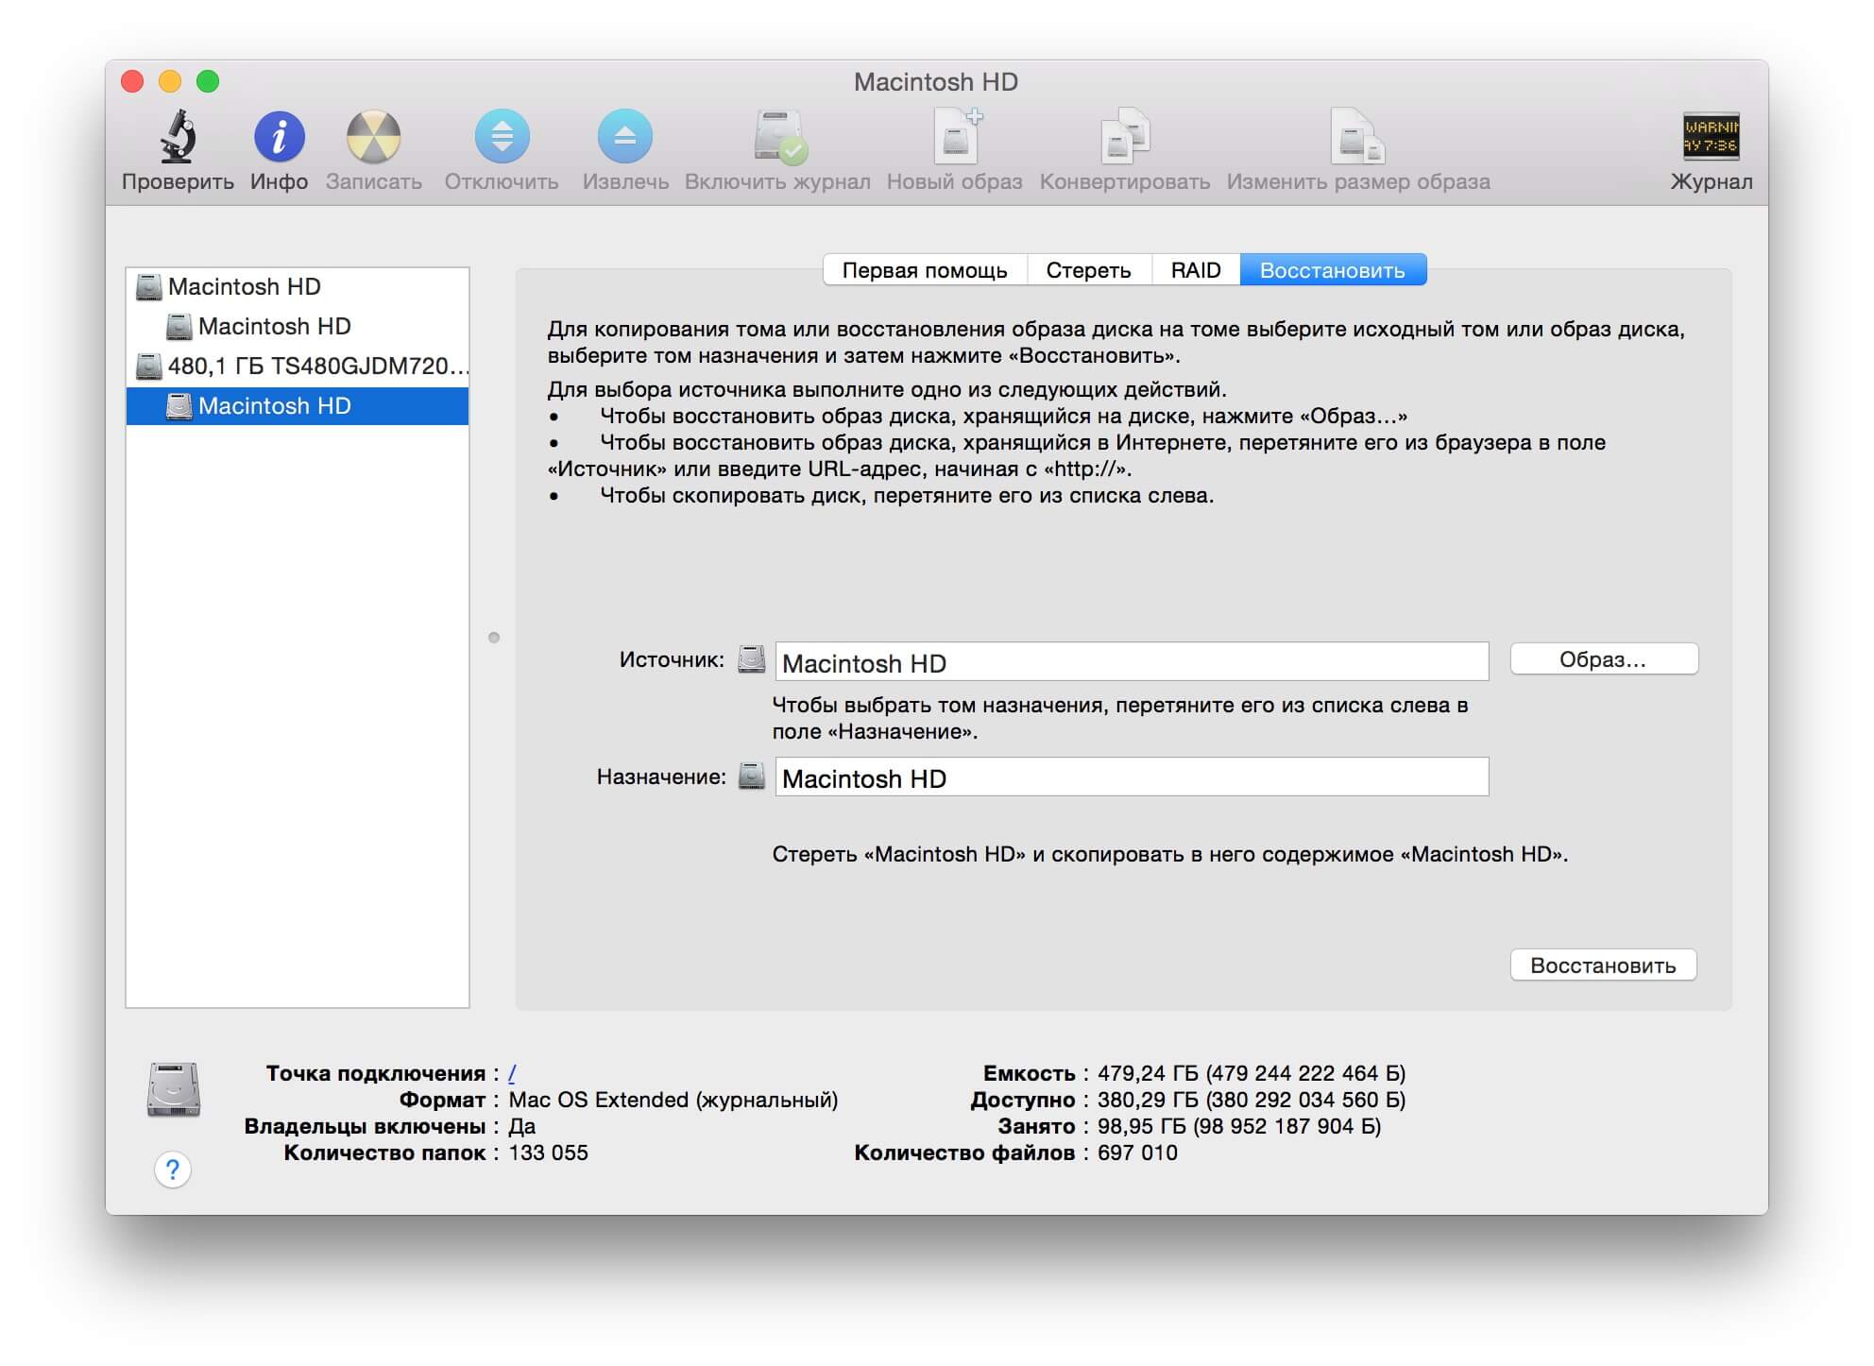
Task: Click the Доступно value 380,29 ГБ
Action: tap(1251, 1100)
